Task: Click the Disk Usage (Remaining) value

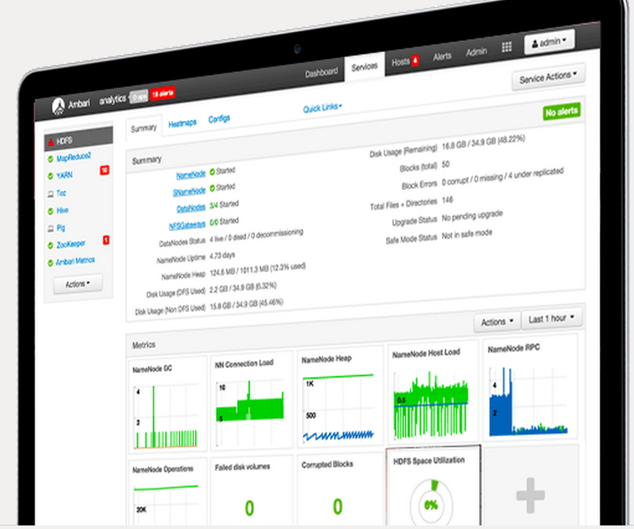Action: 483,142
